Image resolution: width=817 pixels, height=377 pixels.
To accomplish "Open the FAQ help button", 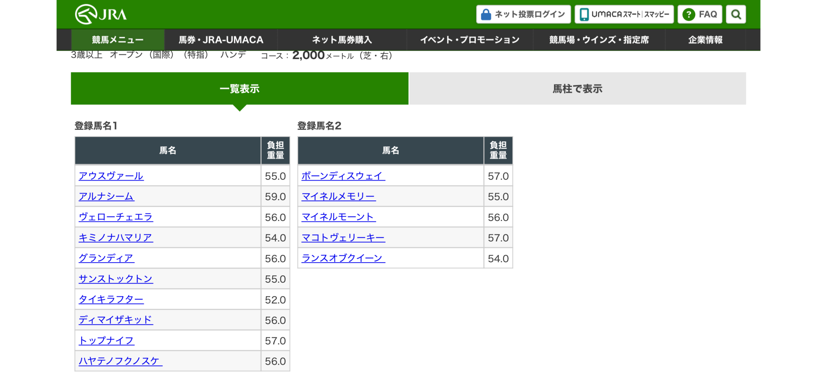I will tap(700, 14).
